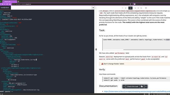
Task: Click the practice.playpit.net address field
Action: point(26,4)
